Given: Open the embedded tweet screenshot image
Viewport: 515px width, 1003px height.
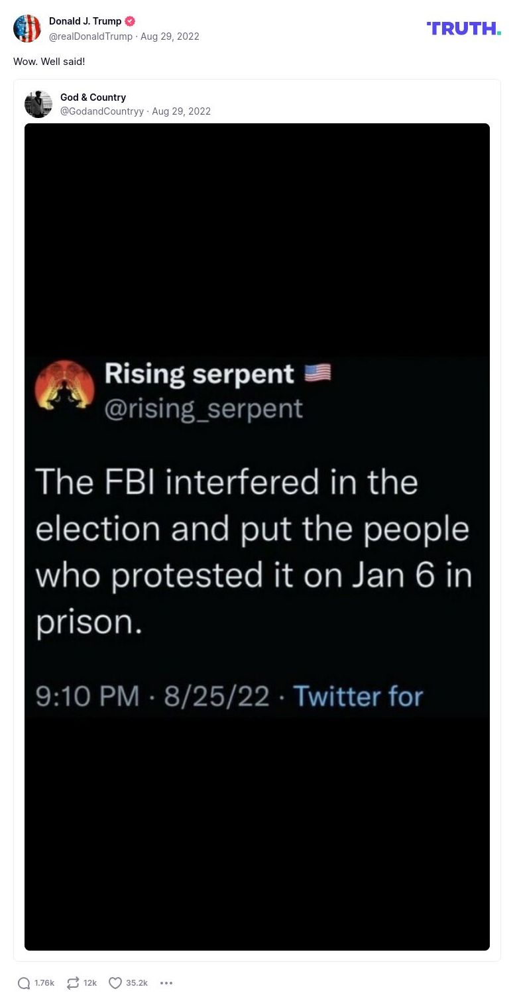Looking at the screenshot, I should (257, 536).
